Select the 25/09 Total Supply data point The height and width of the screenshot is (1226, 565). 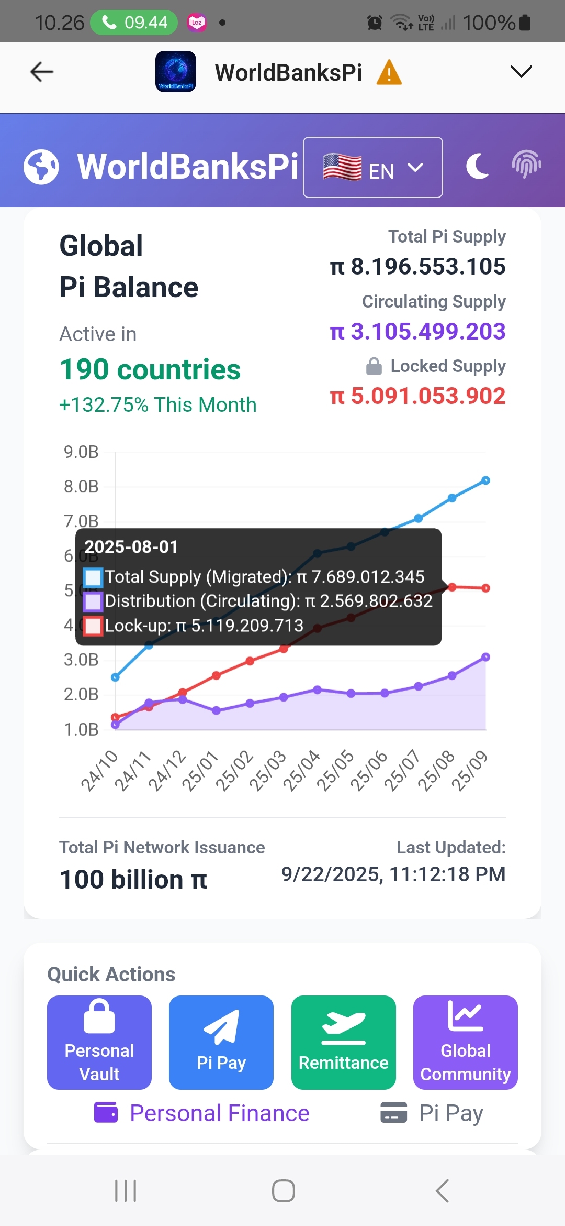[x=485, y=480]
